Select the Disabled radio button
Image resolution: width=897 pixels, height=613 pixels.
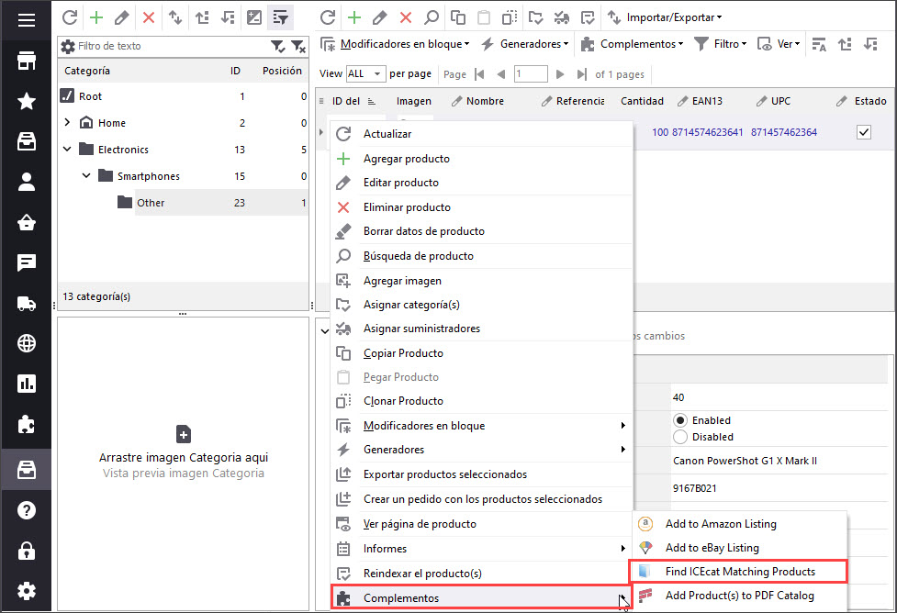tap(680, 437)
